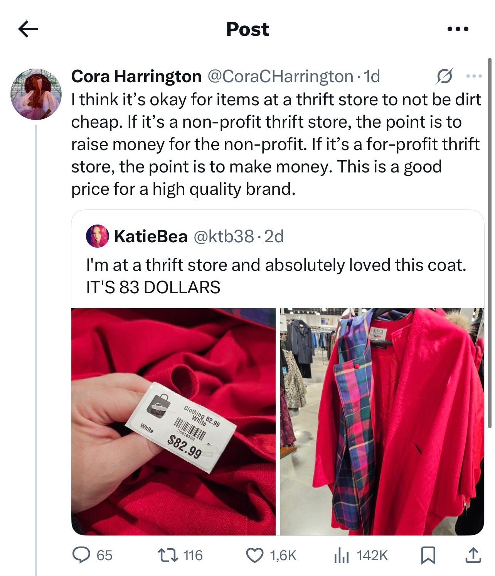The height and width of the screenshot is (576, 495).
Task: Click the Cora Harrington display name
Action: pos(136,76)
